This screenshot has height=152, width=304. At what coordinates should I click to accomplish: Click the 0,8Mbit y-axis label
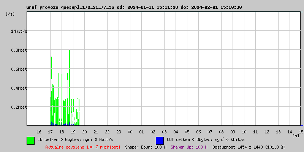coord(19,50)
